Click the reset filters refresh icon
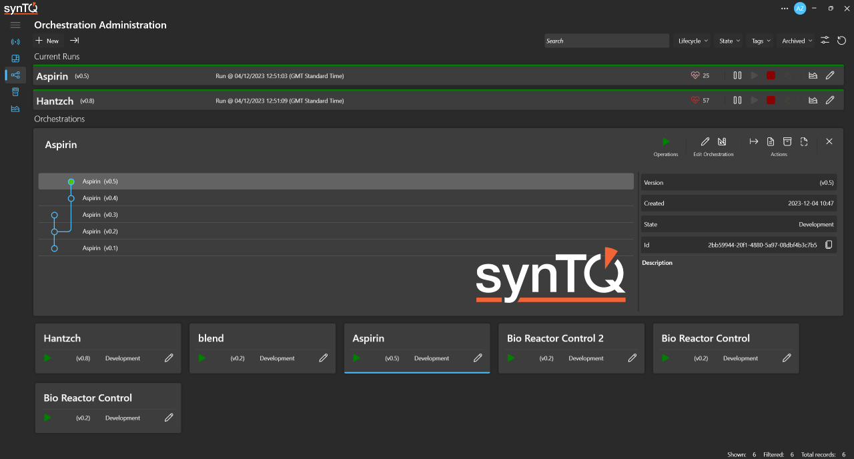This screenshot has height=459, width=854. tap(842, 41)
